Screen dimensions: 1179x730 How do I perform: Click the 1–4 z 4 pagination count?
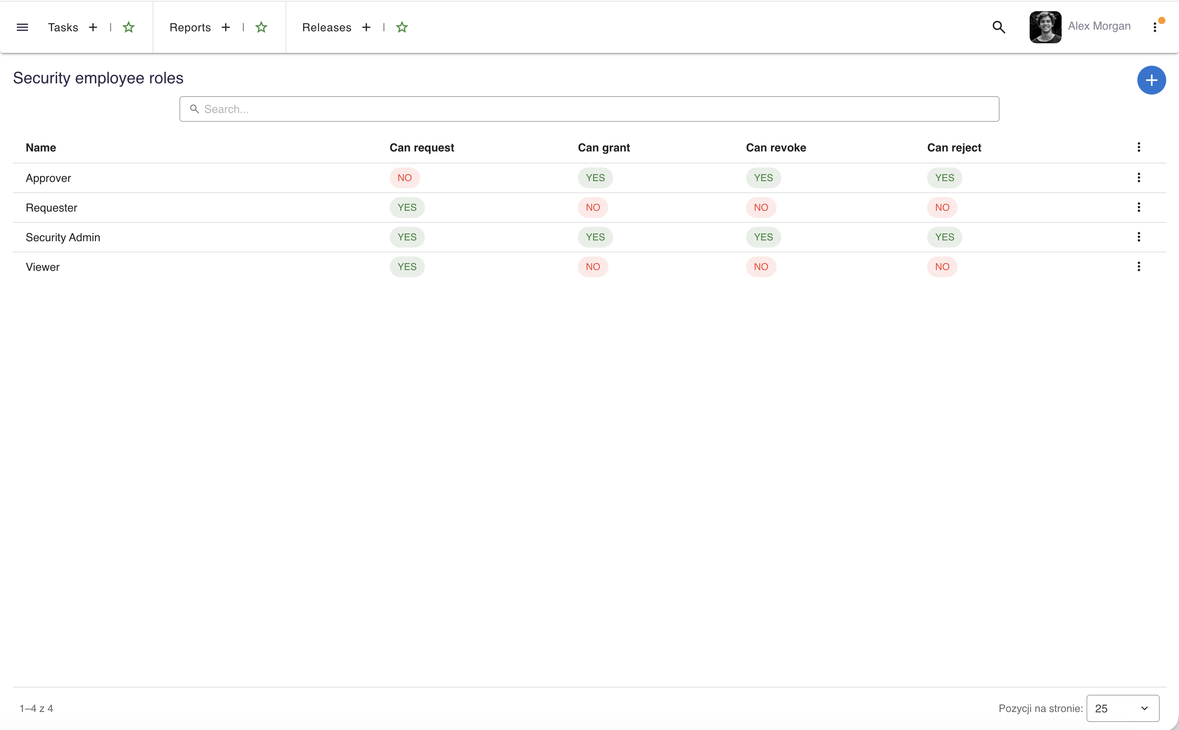36,708
